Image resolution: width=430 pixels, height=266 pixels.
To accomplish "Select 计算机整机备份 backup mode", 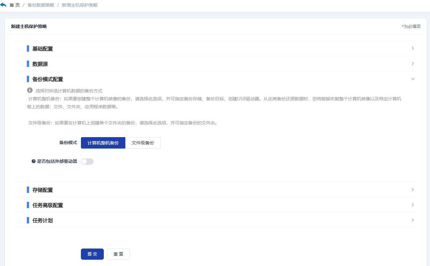I will tap(103, 143).
